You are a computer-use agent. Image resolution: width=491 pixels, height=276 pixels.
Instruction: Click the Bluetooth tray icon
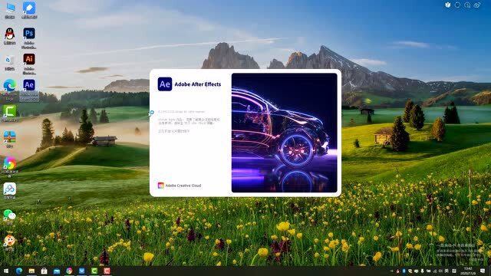404,271
